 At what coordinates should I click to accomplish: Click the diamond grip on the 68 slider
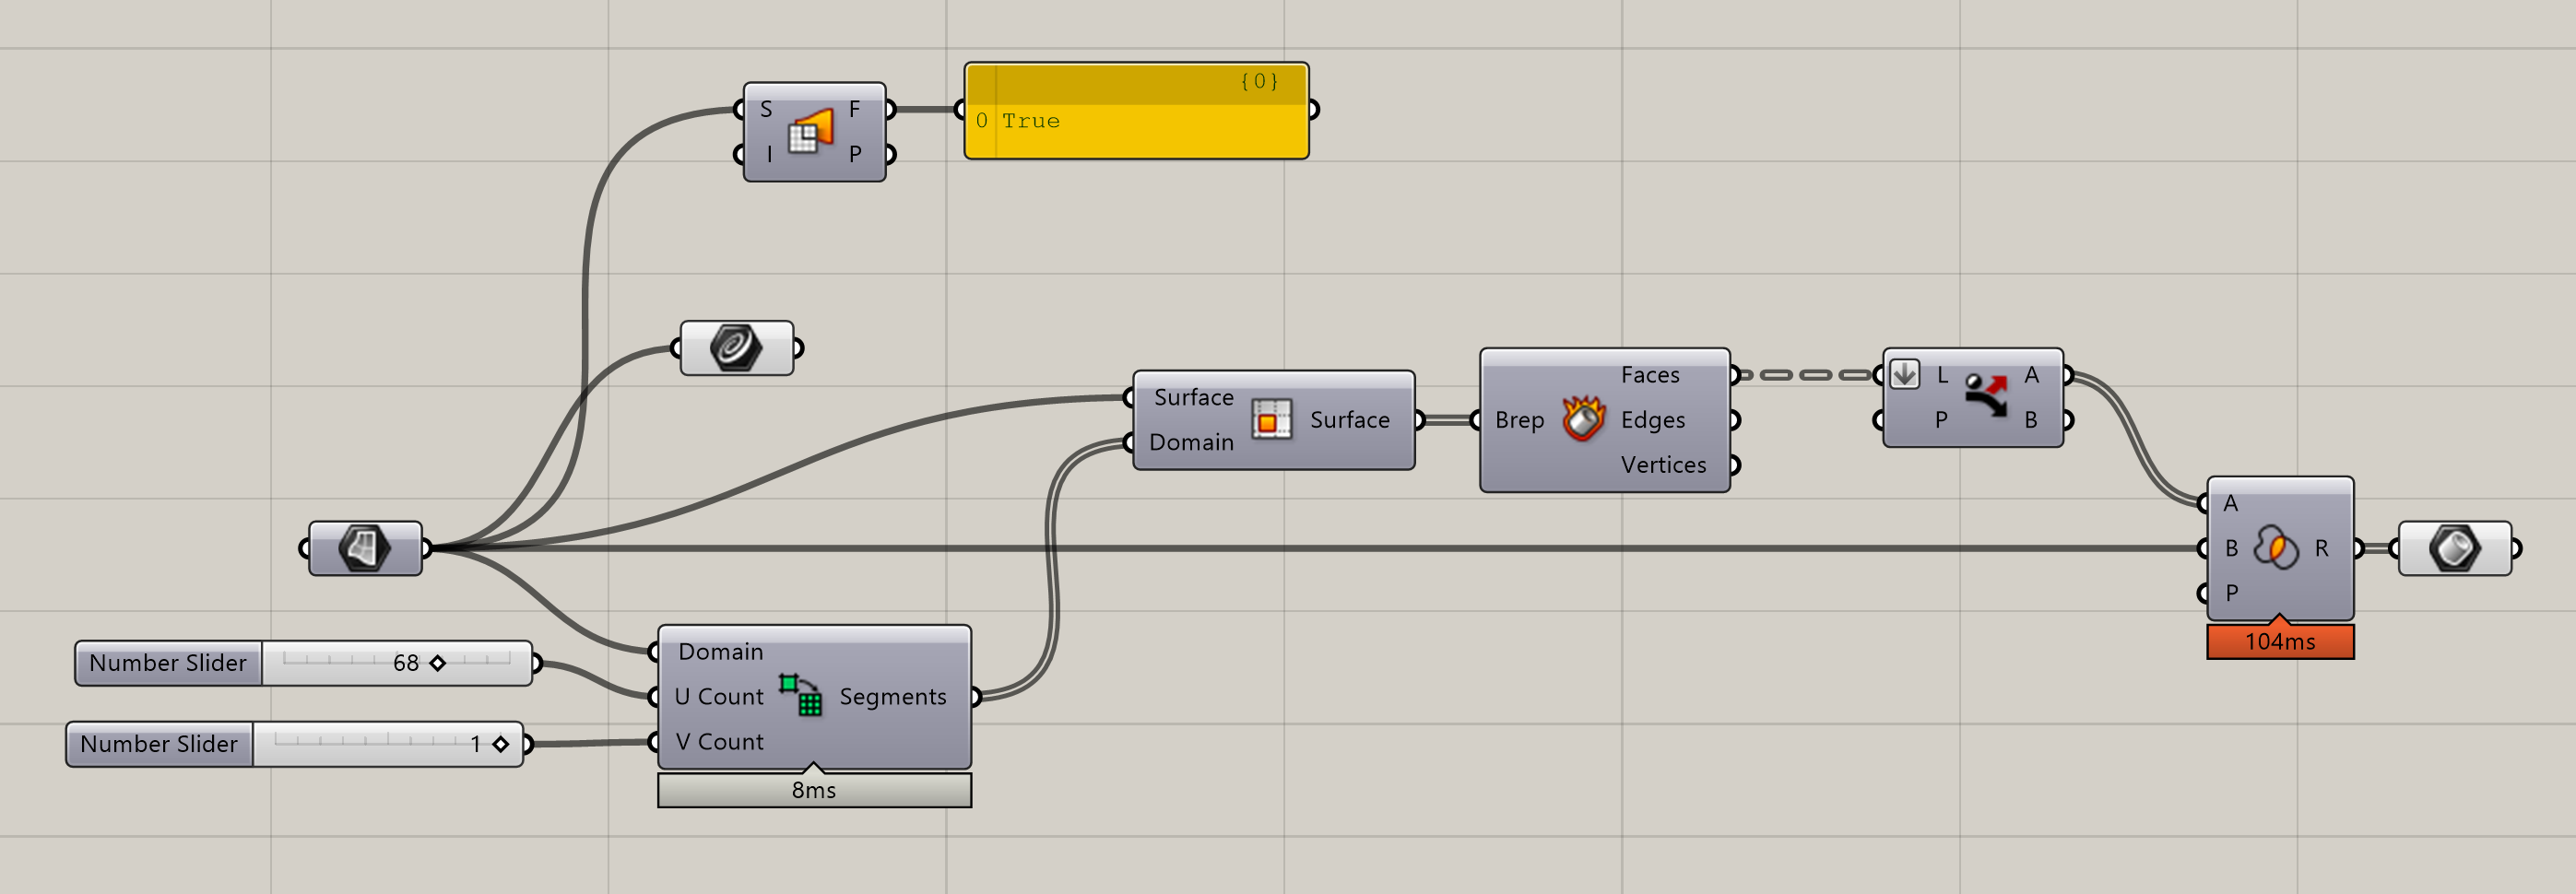436,662
